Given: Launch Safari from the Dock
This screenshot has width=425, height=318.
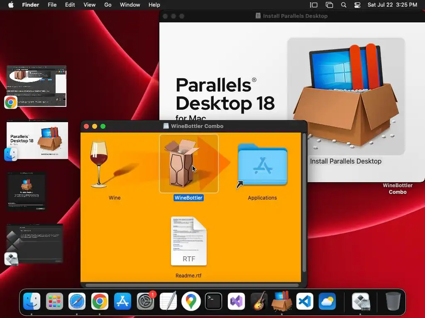Looking at the screenshot, I should pos(77,301).
